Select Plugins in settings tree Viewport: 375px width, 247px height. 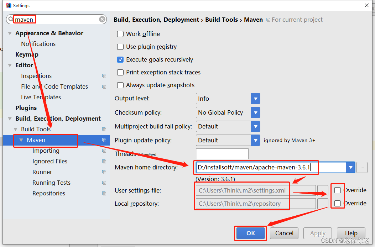(x=26, y=108)
